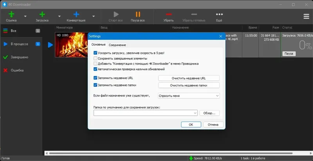Confirm settings with OK
The image size is (313, 161).
pyautogui.click(x=191, y=125)
